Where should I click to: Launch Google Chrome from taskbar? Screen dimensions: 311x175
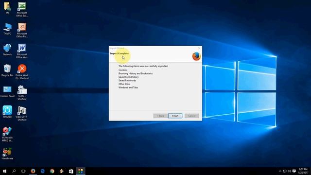[x=52, y=171]
